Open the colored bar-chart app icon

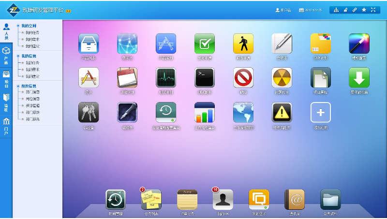pyautogui.click(x=205, y=113)
